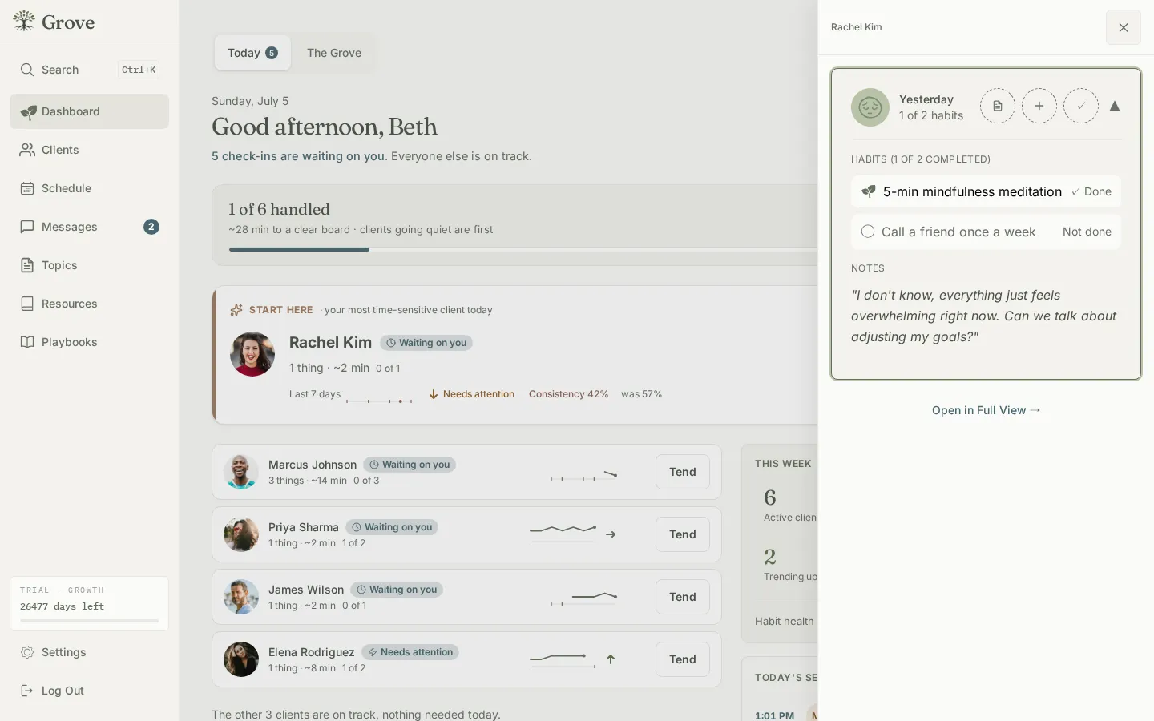Click the Ctrl+K shortcut hint
Viewport: 1154px width, 721px height.
pos(139,70)
